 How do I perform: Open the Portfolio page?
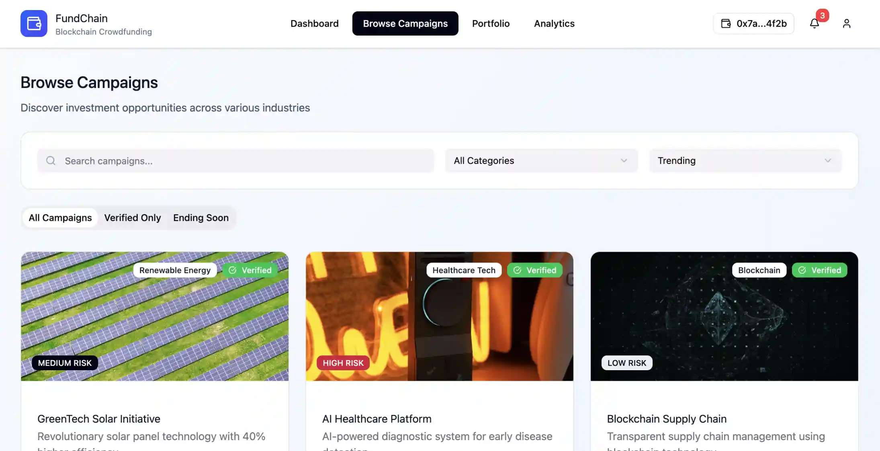coord(491,23)
